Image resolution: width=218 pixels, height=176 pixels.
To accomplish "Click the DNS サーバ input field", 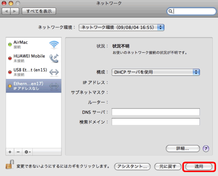I will 156,112.
